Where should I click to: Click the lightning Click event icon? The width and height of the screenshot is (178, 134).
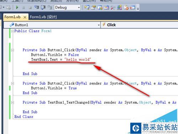[x=104, y=24]
